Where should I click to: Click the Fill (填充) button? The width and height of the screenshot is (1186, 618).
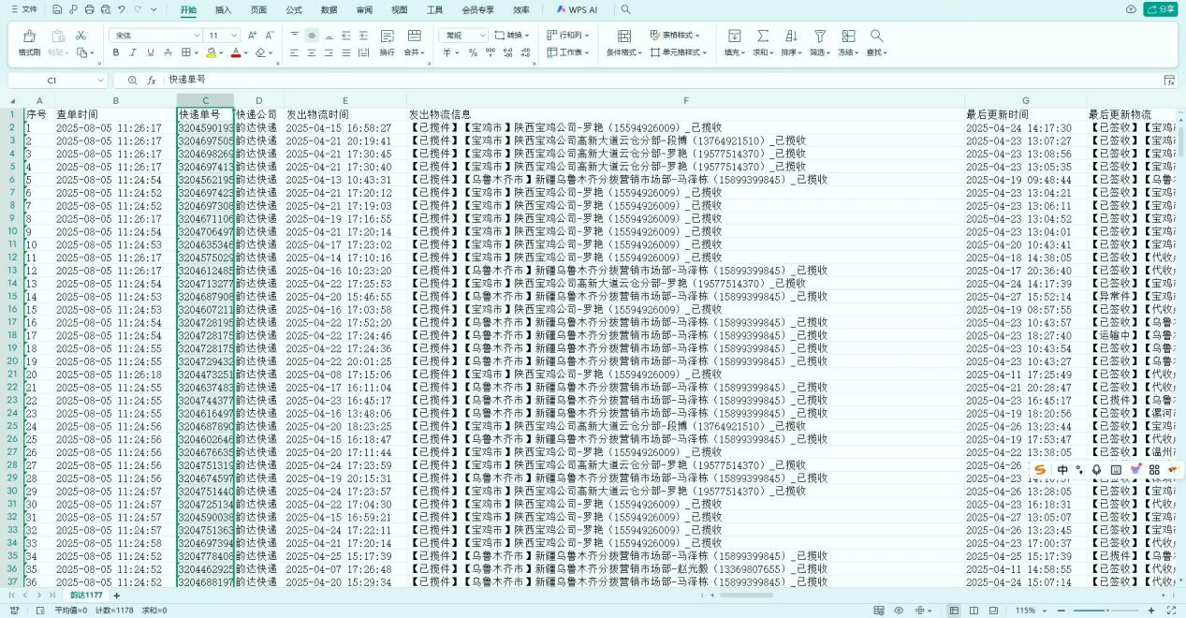pyautogui.click(x=736, y=43)
